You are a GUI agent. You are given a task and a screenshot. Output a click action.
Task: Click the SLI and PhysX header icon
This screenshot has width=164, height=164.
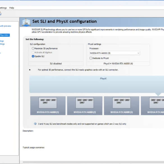tap(26, 22)
